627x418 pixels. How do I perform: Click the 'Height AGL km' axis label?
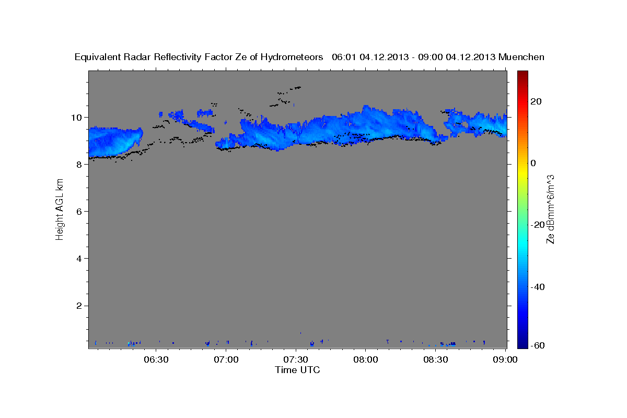click(x=60, y=210)
